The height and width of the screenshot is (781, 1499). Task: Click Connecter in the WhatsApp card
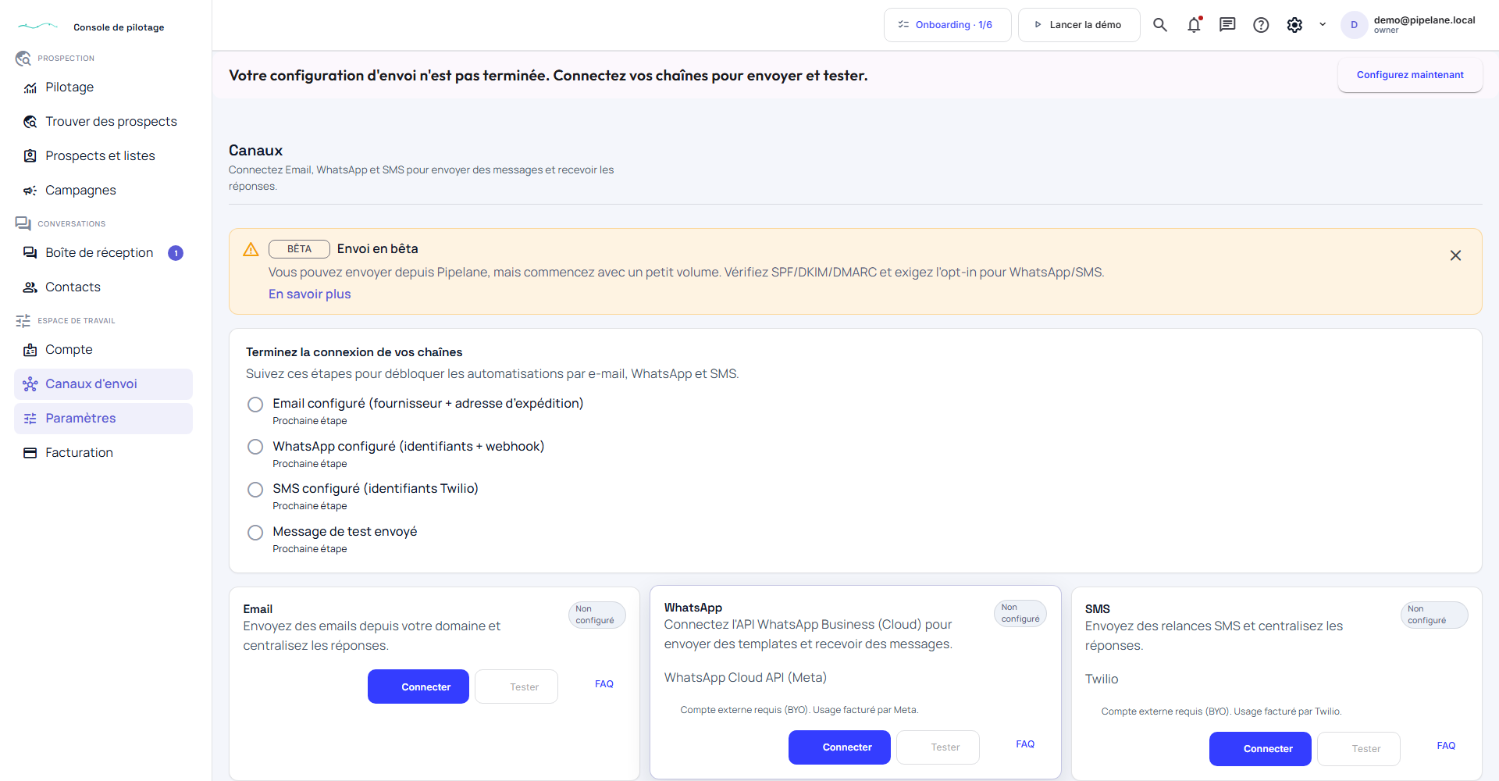(x=839, y=747)
